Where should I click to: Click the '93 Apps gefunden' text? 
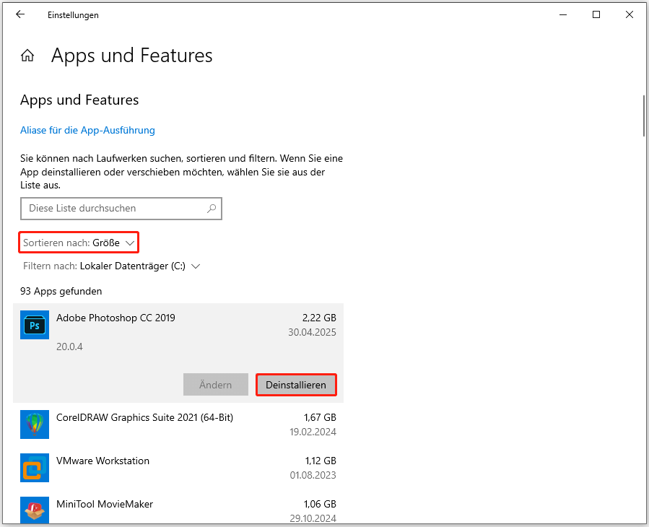tap(61, 292)
